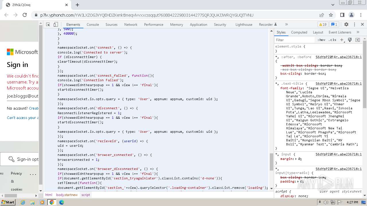367x206 pixels.
Task: Bookmark this page star icon
Action: coord(331,15)
